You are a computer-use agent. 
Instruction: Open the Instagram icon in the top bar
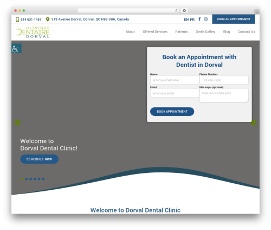206,19
